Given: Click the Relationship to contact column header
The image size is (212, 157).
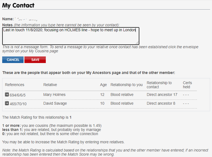Looking at the screenshot, I should point(159,85).
